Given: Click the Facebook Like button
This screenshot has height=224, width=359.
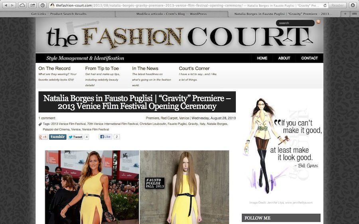Looking at the screenshot, I should point(105,137).
